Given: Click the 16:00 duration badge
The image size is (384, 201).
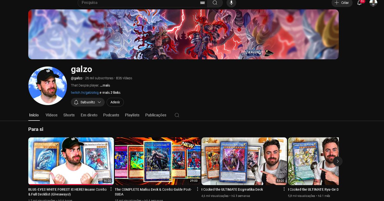Looking at the screenshot, I should 107,181.
